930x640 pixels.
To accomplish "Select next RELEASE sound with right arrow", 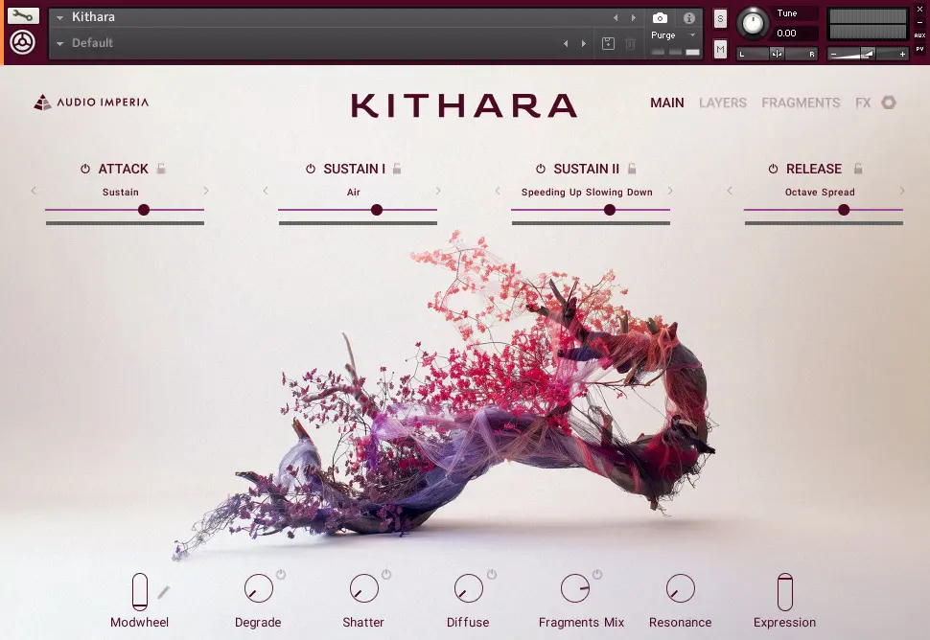I will point(902,191).
